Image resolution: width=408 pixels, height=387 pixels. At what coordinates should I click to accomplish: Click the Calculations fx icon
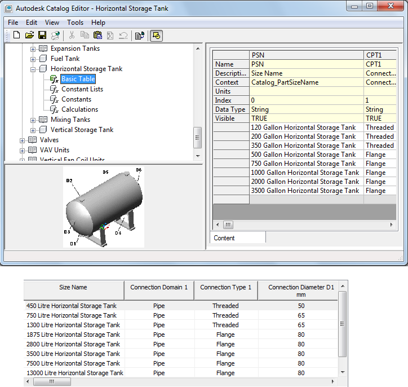point(54,109)
